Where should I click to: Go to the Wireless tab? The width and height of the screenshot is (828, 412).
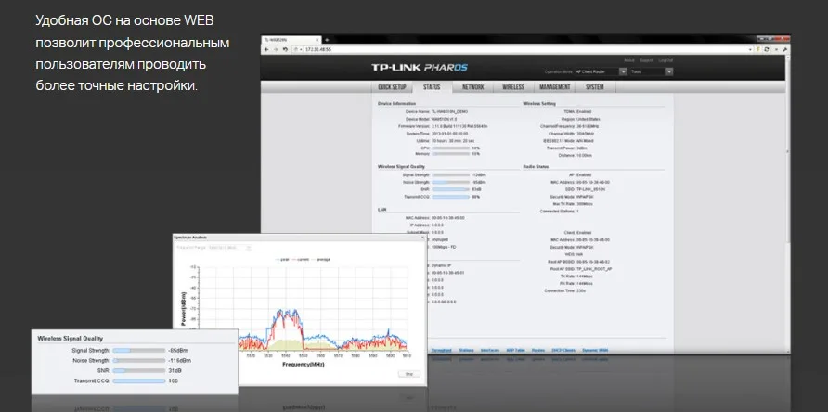513,87
